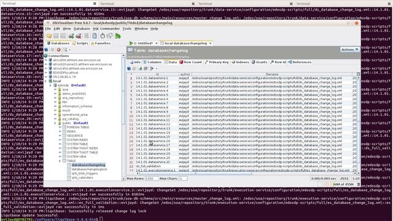The height and width of the screenshot is (221, 393).
Task: Close the local databasechangelog tab
Action: pyautogui.click(x=210, y=44)
